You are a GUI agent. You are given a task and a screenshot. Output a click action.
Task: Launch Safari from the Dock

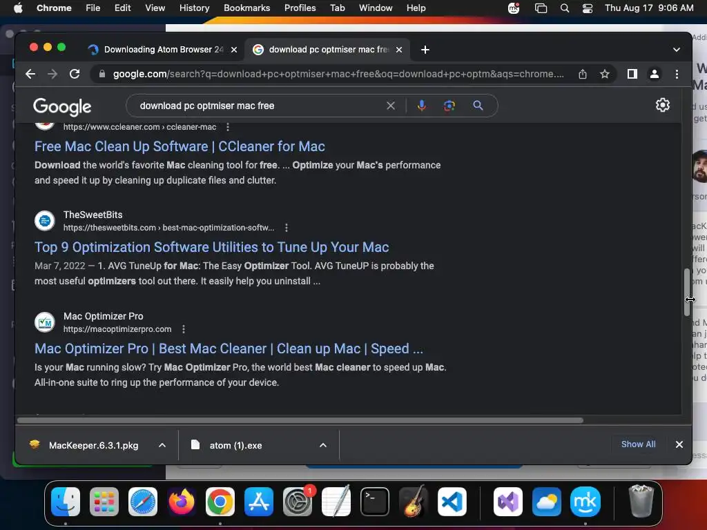coord(143,502)
